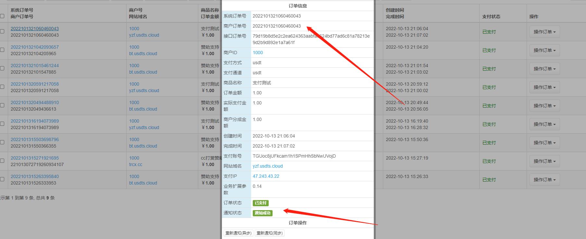Viewport: 586px width, 239px height.
Task: Tick checkbox for order 2022101315503698796
Action: coord(2,142)
